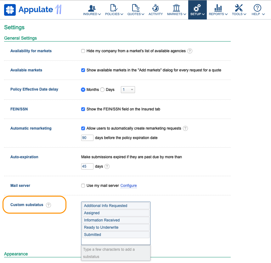This screenshot has width=271, height=263.
Task: Open the TOOLS menu label
Action: coord(237,14)
